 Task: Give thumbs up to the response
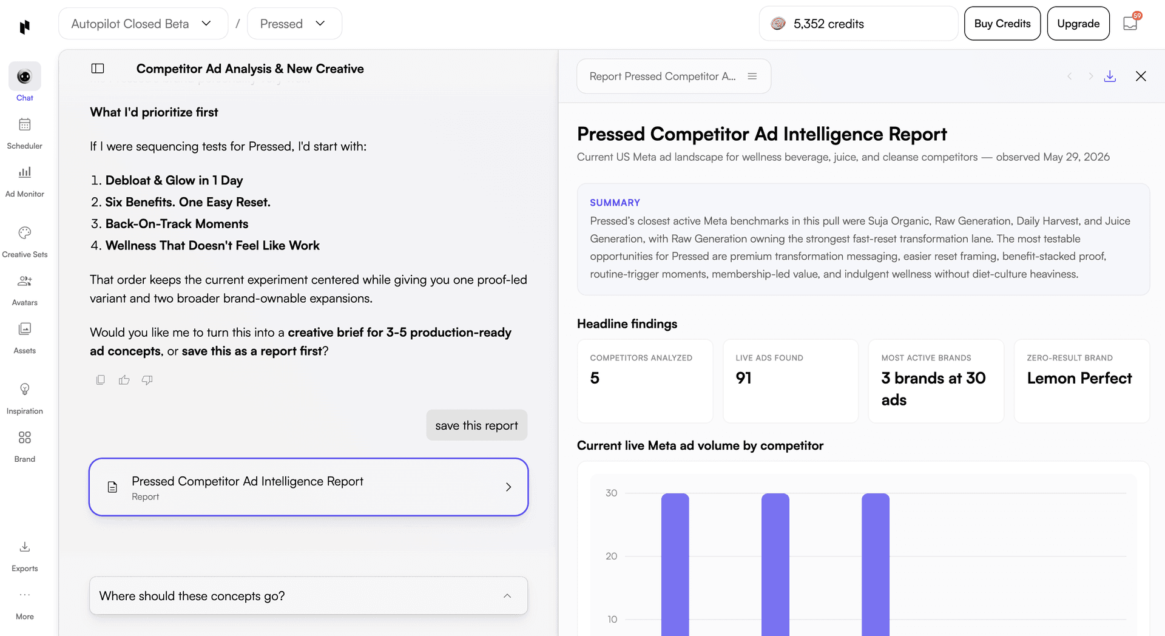tap(124, 380)
